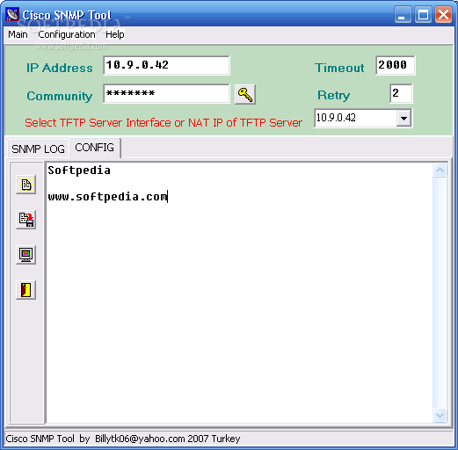Open the Help menu
Image resolution: width=458 pixels, height=450 pixels.
115,34
